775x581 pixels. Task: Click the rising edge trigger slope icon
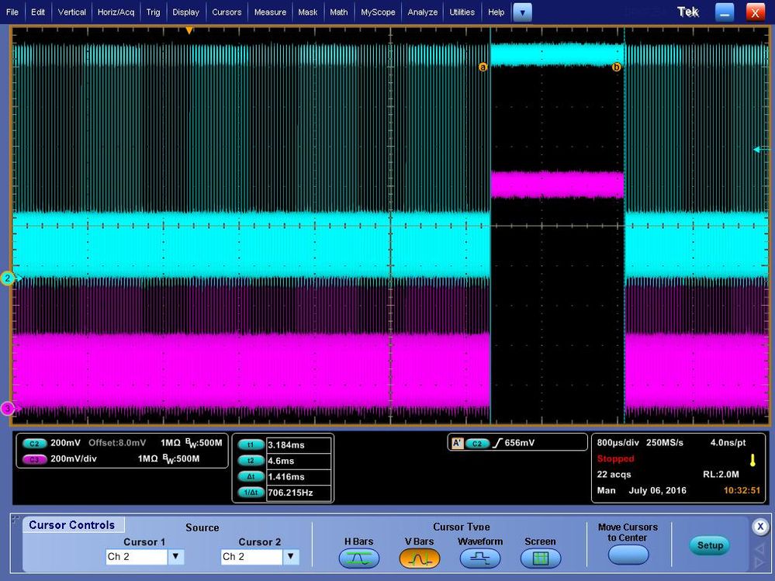496,443
